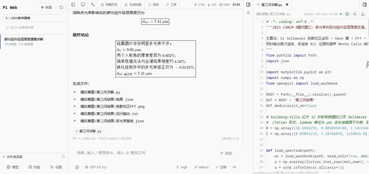The height and width of the screenshot is (174, 369).
Task: Select the 碳化硅外延层厚度建模求解 session
Action: (x=34, y=41)
